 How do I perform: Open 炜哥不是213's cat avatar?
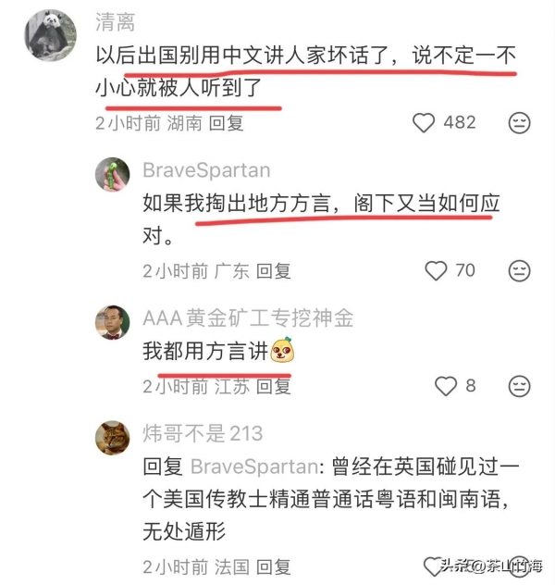coord(113,439)
